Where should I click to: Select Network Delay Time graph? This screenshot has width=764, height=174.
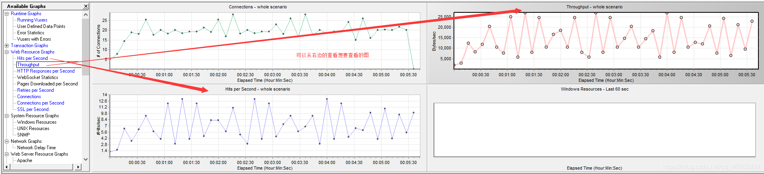pos(36,148)
